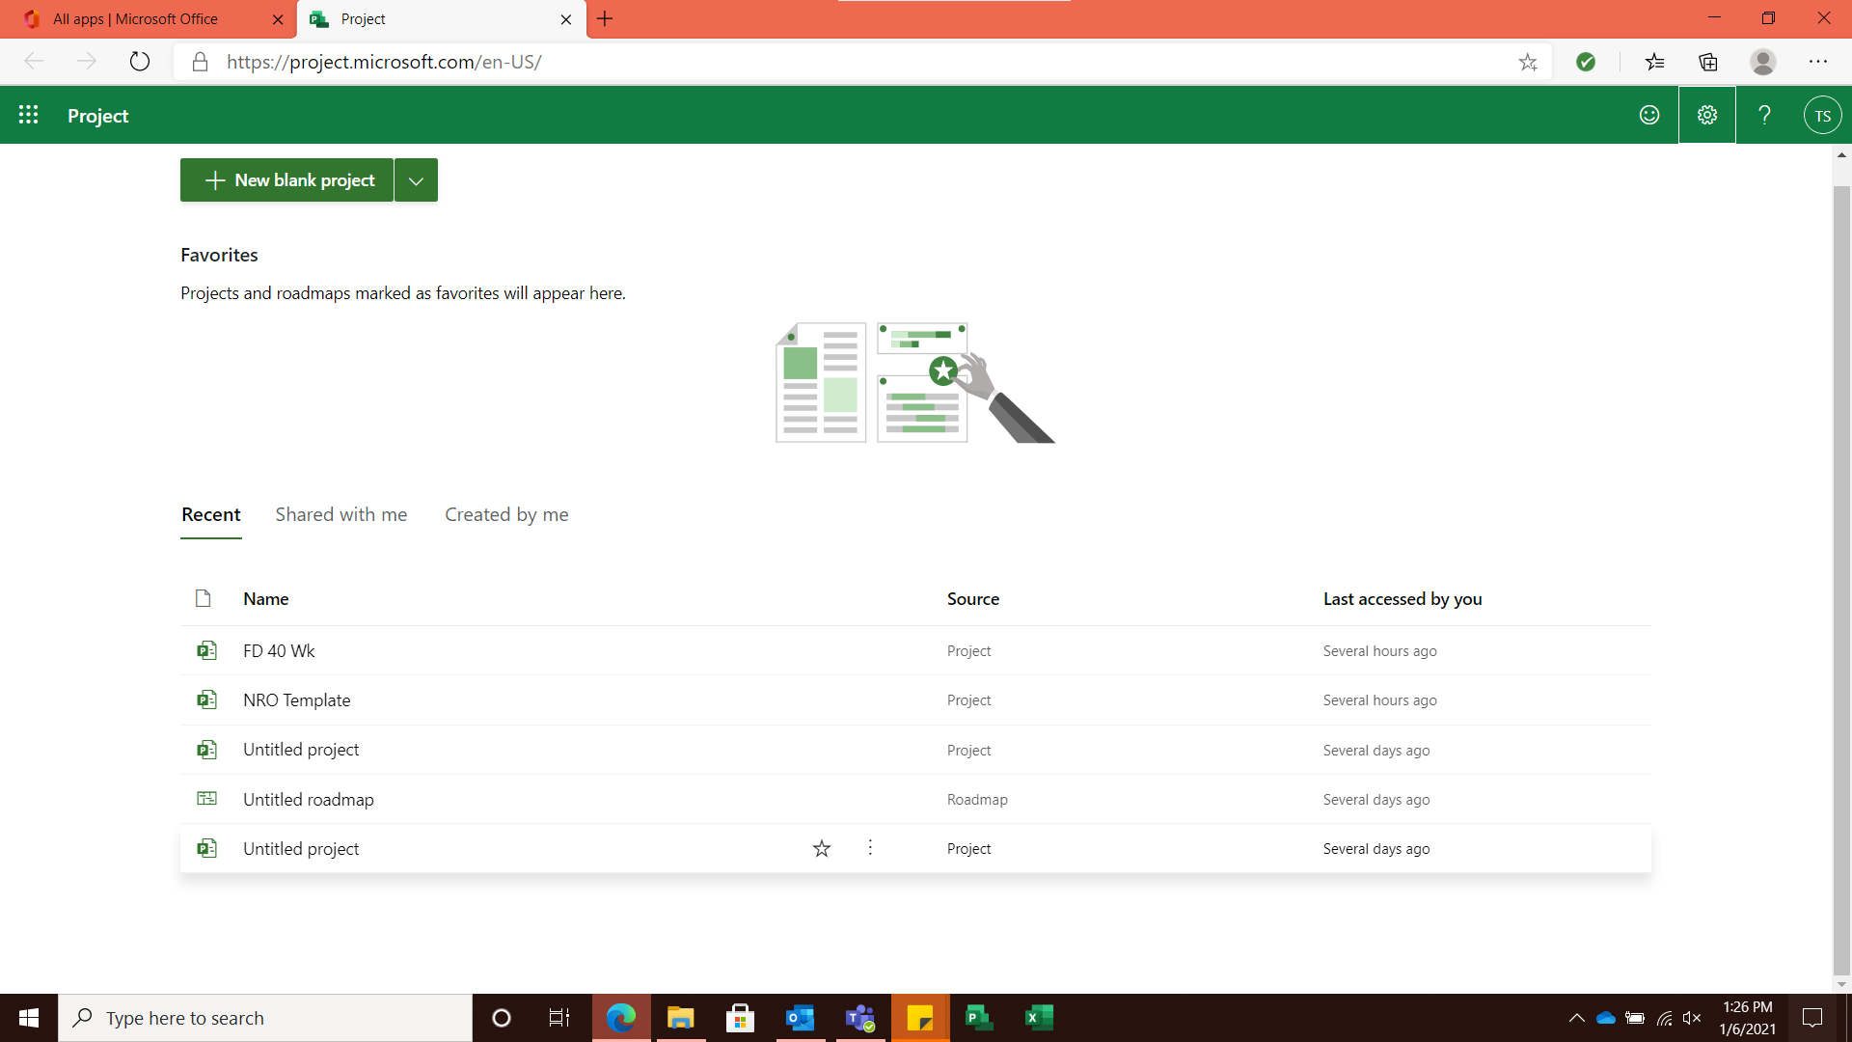Screen dimensions: 1852x1042
Task: Click the Windows taskbar search box
Action: (x=265, y=1018)
